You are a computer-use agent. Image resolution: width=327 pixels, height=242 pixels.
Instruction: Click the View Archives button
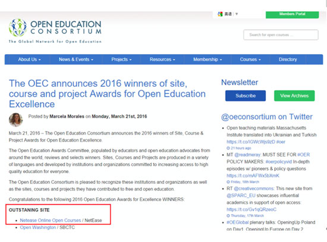coord(294,96)
